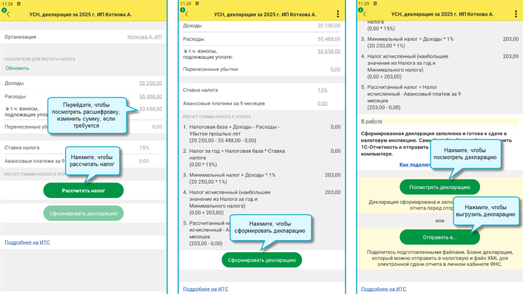The image size is (523, 294).
Task: Click the Отправить в... button
Action: tap(440, 237)
